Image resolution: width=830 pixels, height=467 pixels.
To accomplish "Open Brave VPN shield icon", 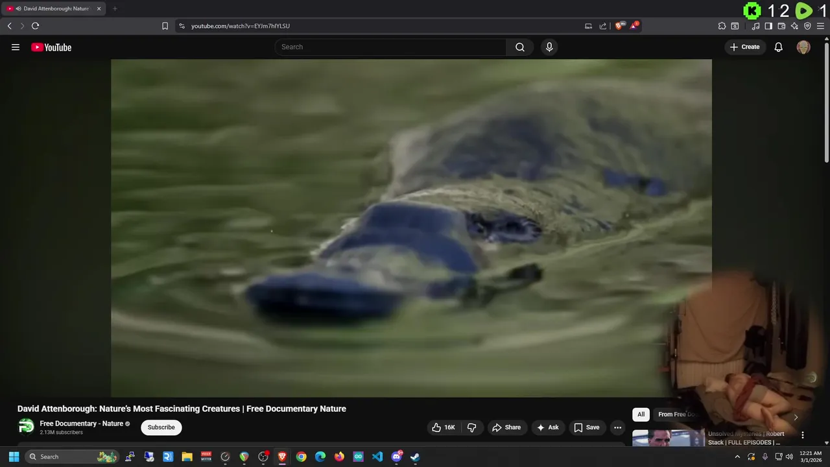I will [807, 26].
